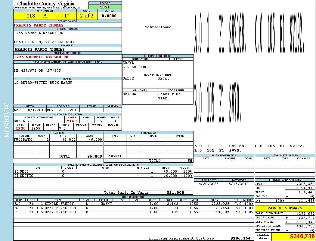Click roof material METAL
The height and width of the screenshot is (241, 316).
click(x=164, y=78)
